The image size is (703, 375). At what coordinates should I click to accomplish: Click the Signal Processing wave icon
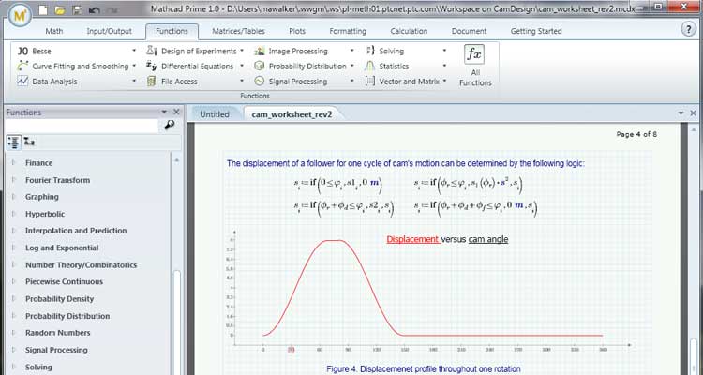(259, 82)
